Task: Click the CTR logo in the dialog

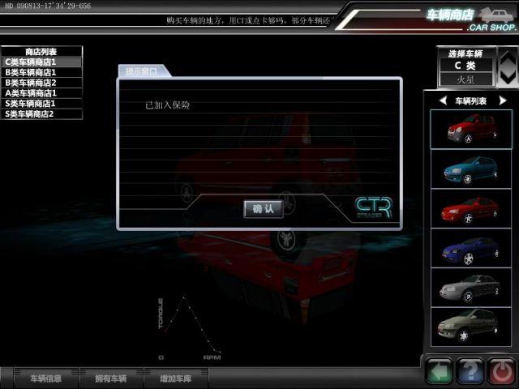Action: click(373, 207)
